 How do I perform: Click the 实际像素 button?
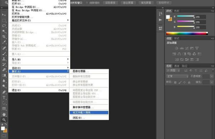coord(110,3)
